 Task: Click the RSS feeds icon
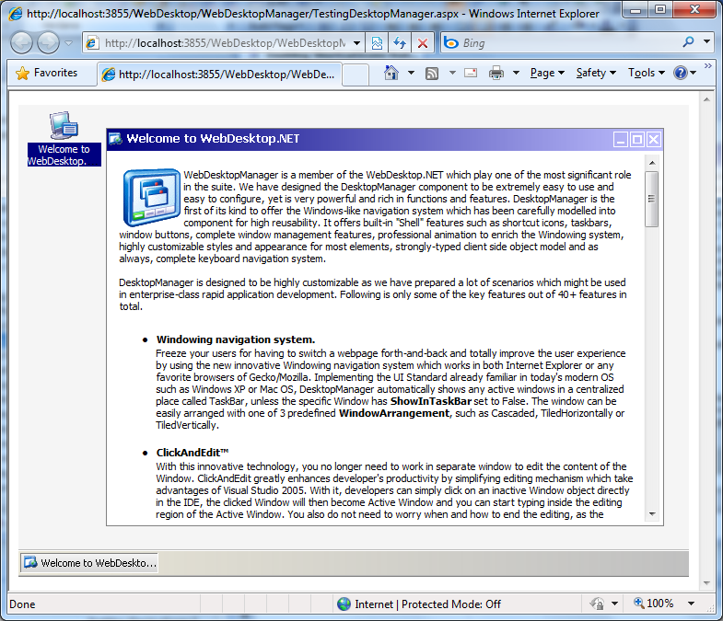(431, 73)
